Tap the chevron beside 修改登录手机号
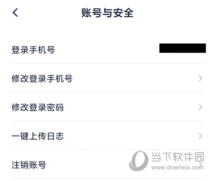The height and width of the screenshot is (181, 215). tap(201, 79)
